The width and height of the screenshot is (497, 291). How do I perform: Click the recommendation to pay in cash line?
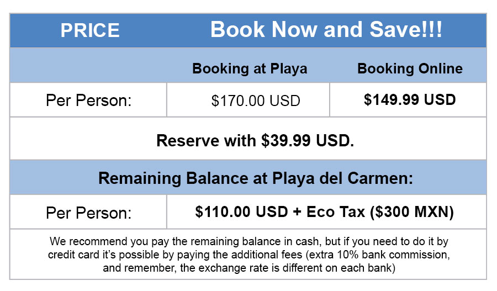[x=249, y=241]
